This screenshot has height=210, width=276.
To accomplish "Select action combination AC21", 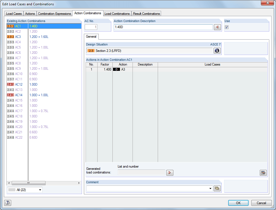I will (x=44, y=132).
